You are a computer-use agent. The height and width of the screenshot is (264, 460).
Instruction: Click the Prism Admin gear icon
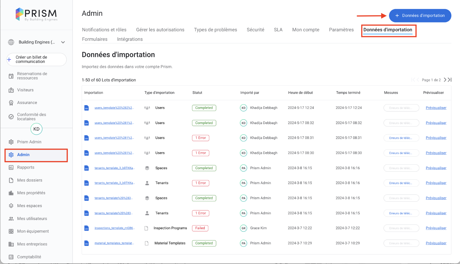(11, 142)
